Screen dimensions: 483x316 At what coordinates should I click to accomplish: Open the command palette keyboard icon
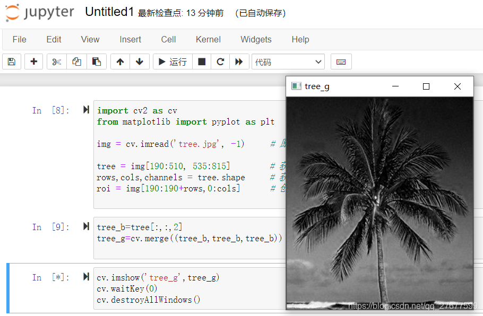[341, 62]
